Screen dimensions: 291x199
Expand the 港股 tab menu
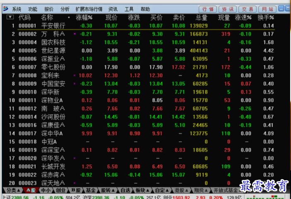coord(181,190)
